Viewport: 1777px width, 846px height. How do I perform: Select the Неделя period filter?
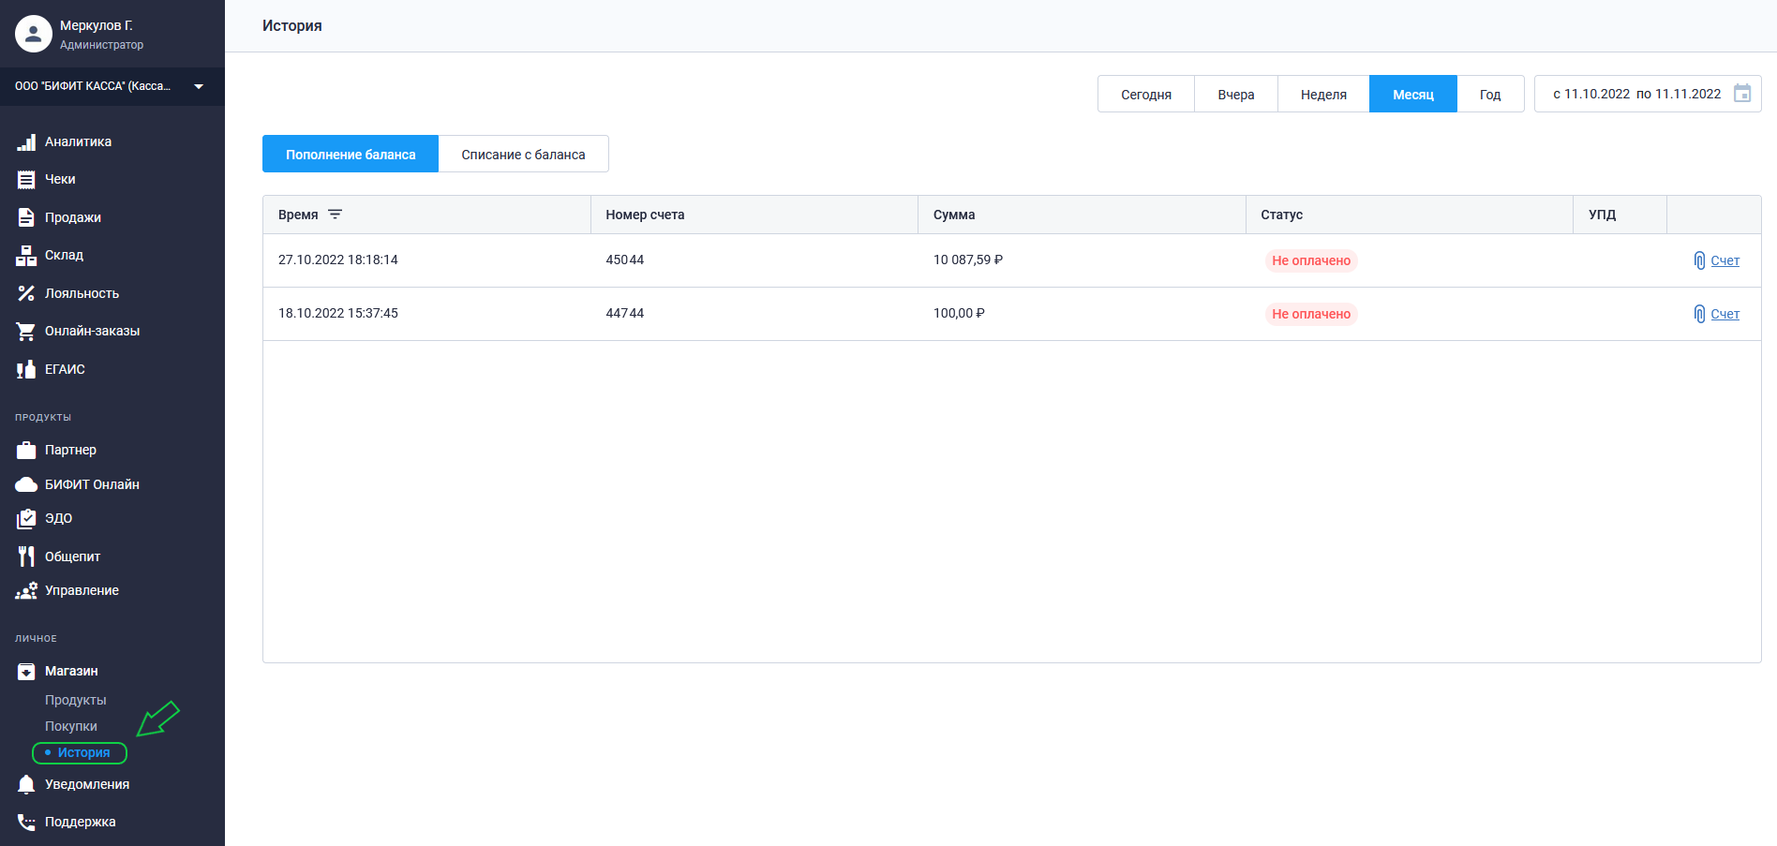(1323, 94)
